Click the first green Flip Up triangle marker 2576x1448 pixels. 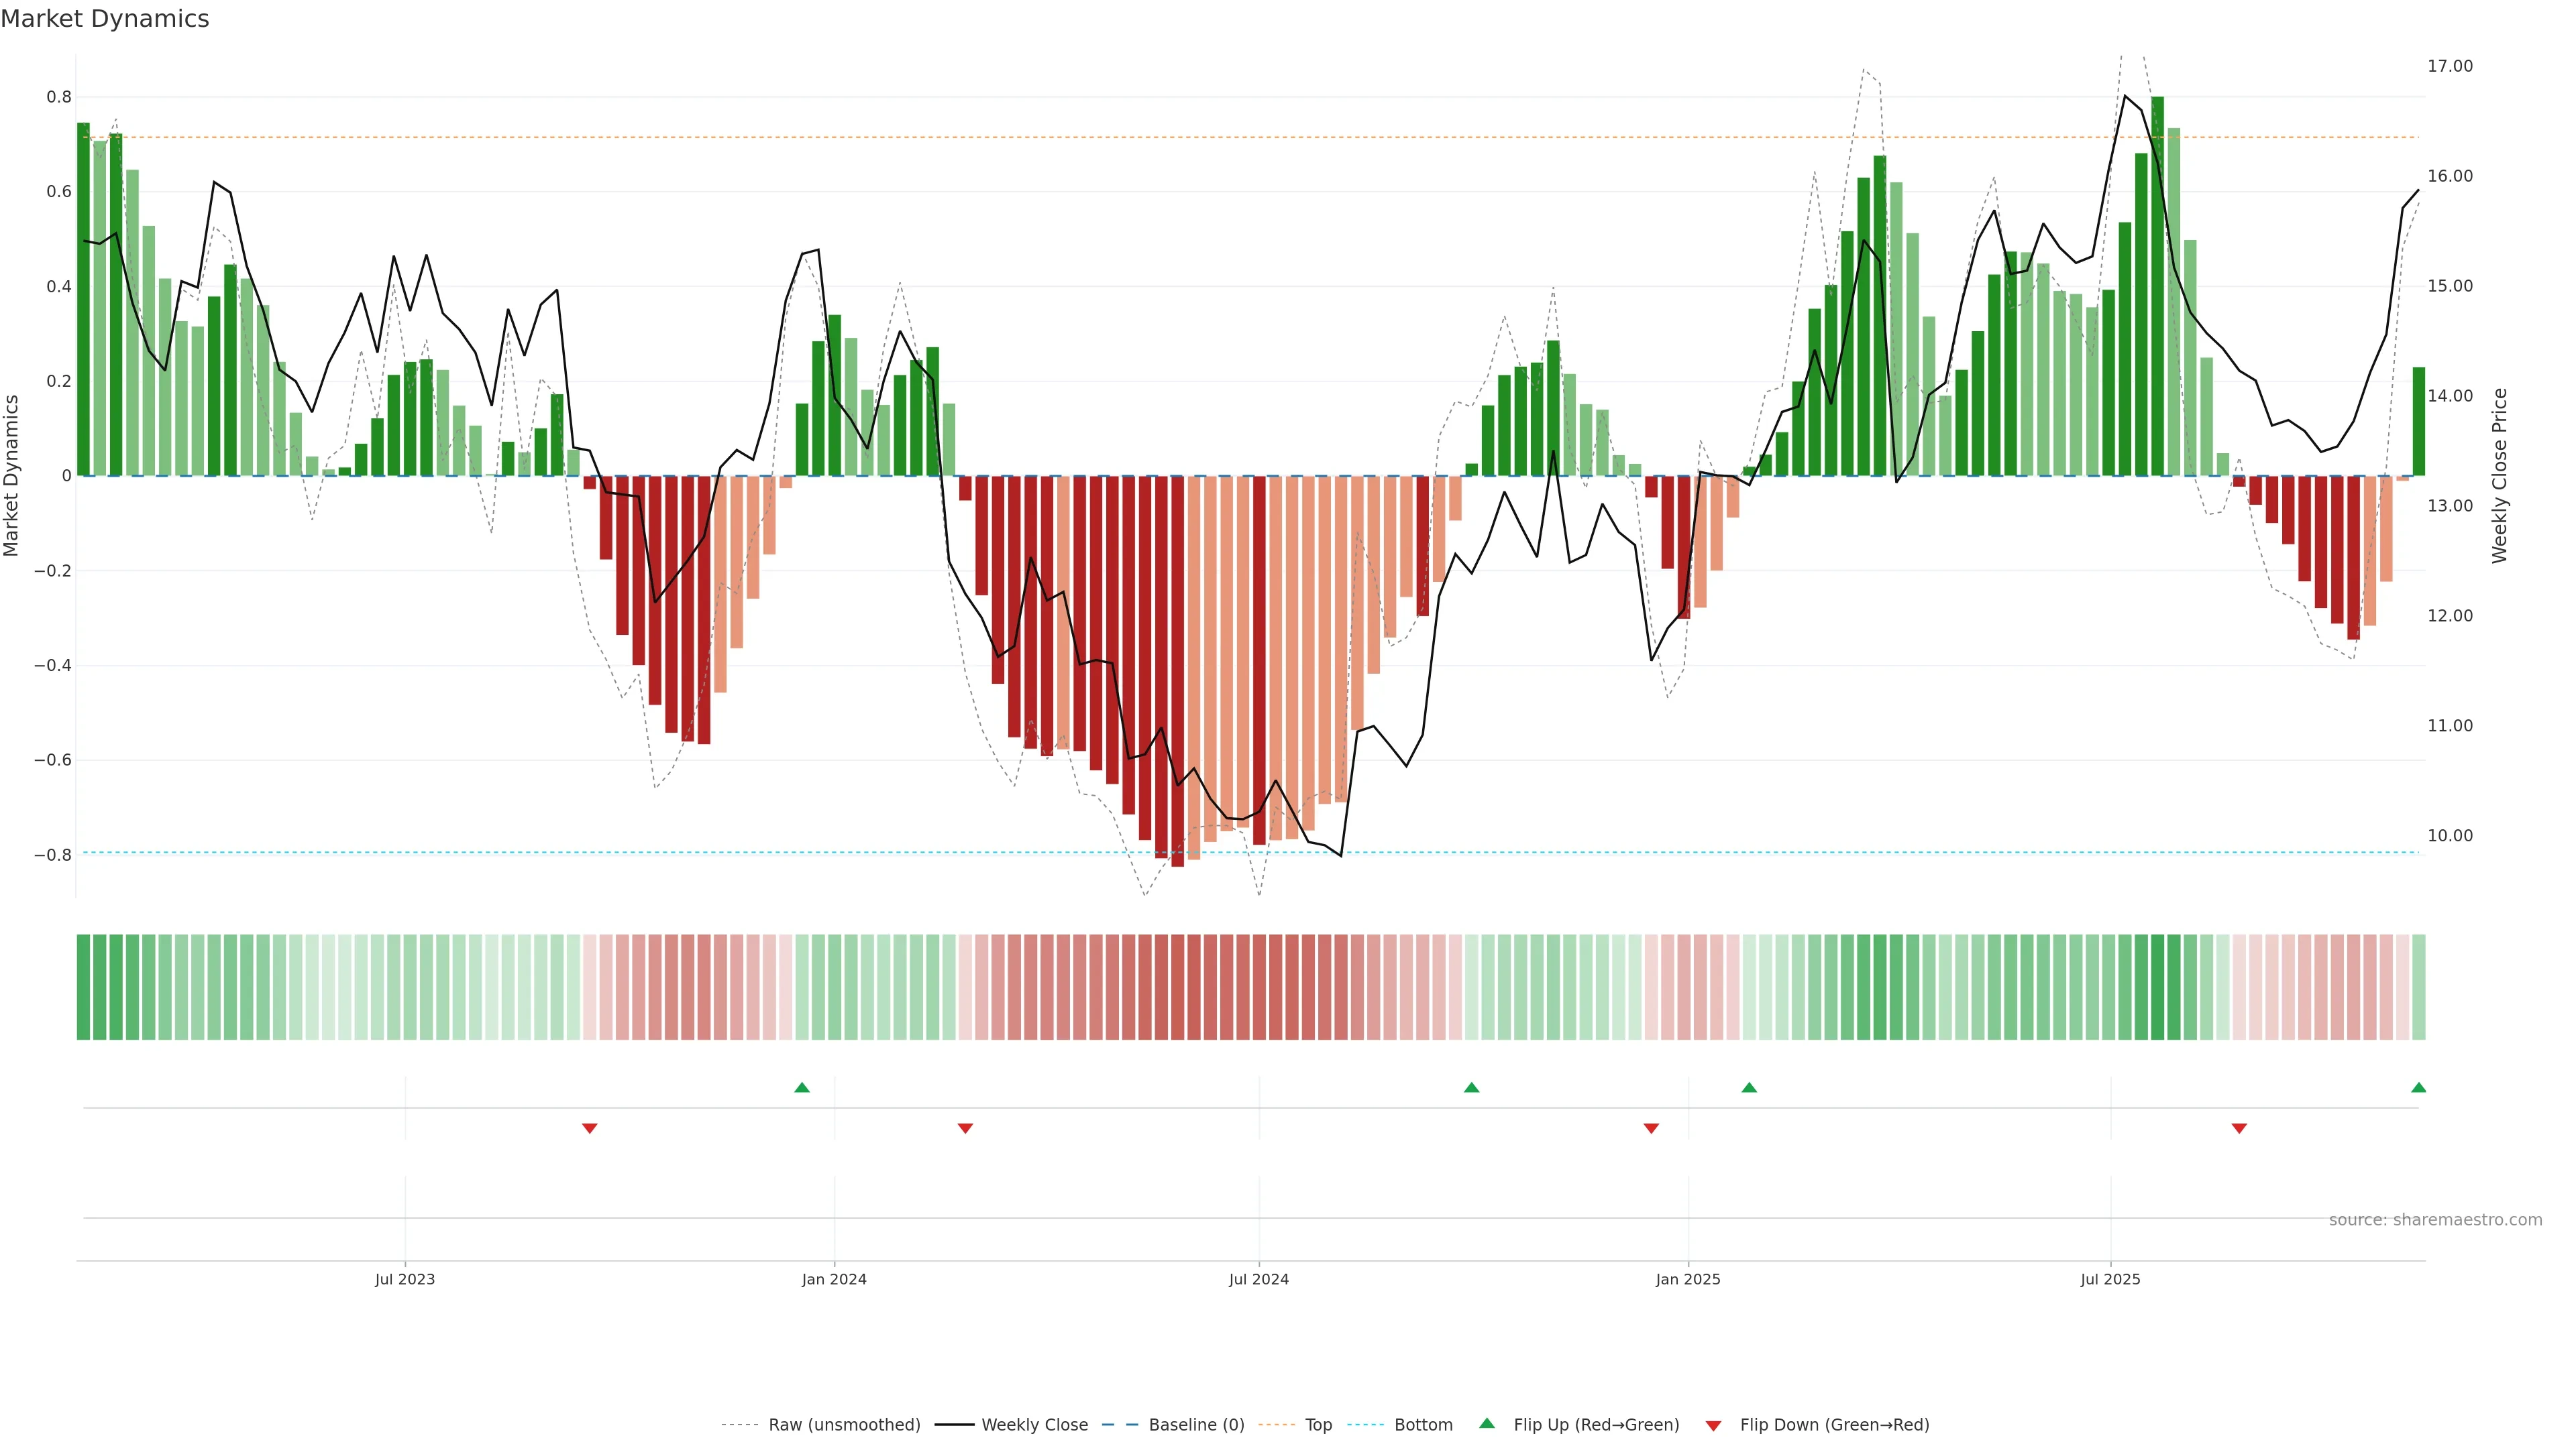point(802,1087)
